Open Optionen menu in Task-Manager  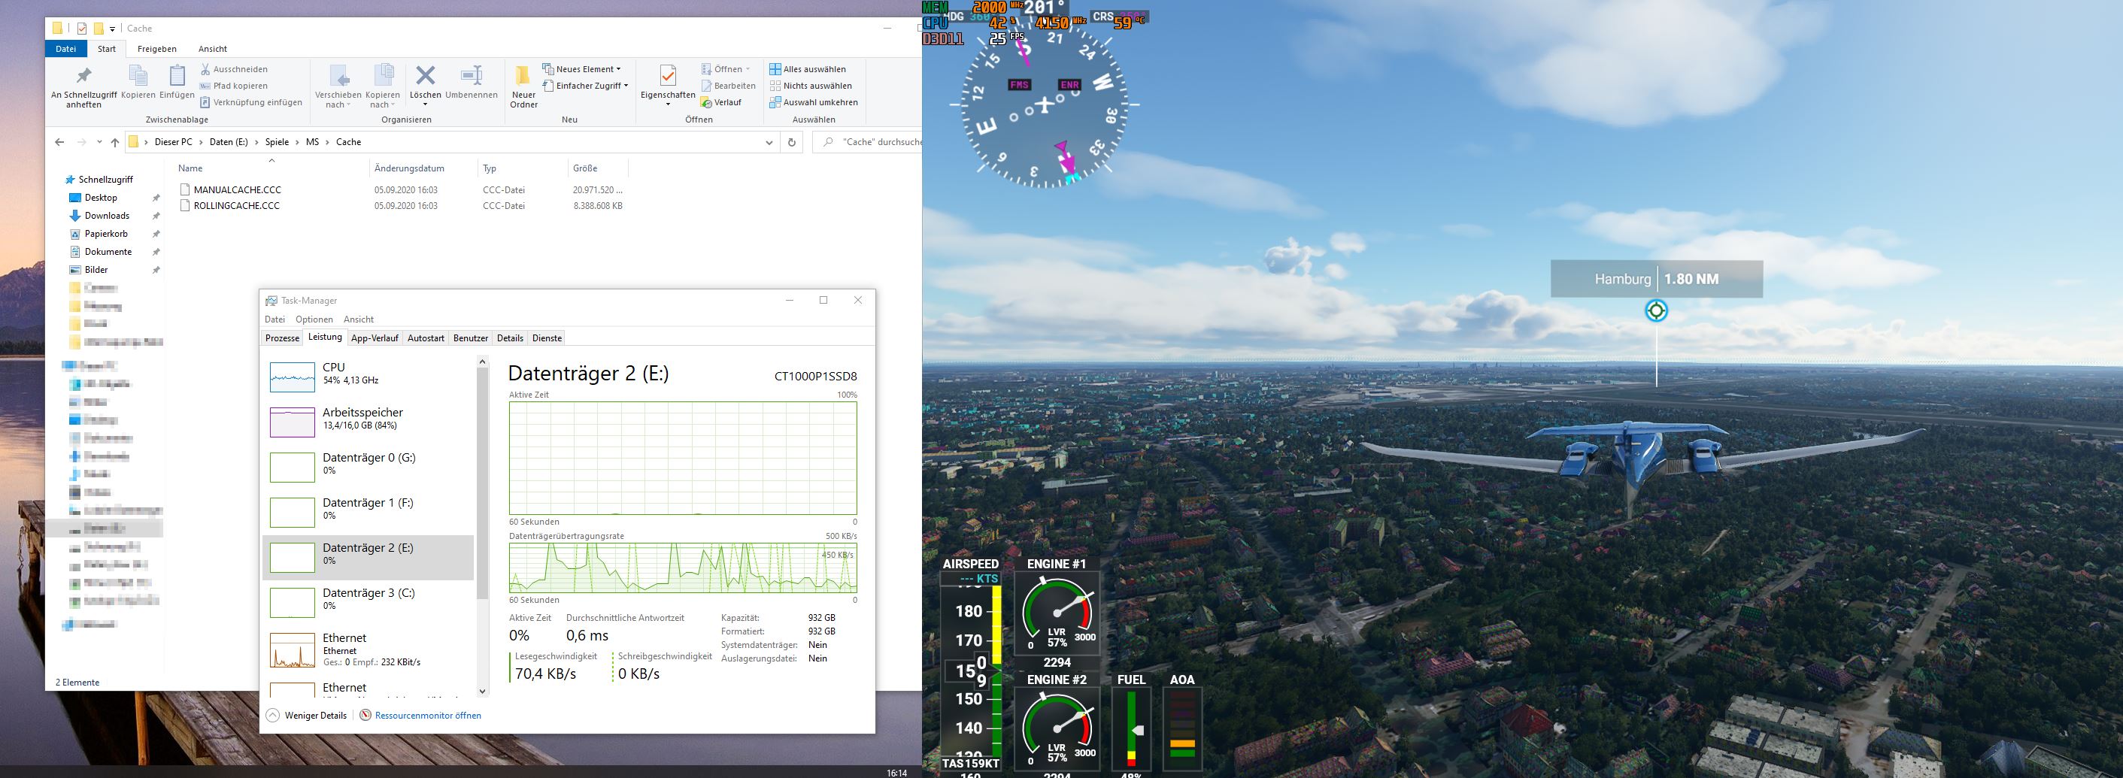click(x=314, y=319)
